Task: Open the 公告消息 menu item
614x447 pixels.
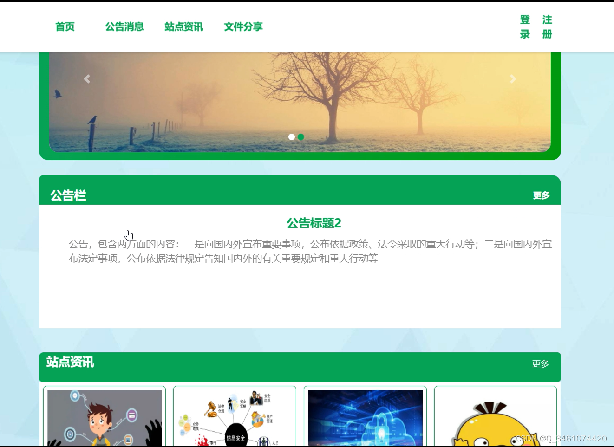Action: coord(124,27)
